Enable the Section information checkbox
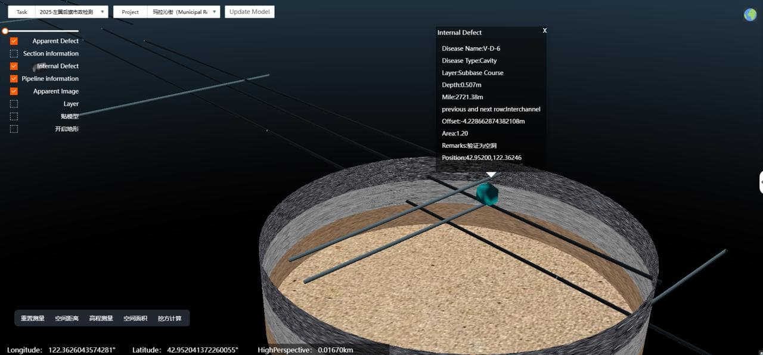 14,54
